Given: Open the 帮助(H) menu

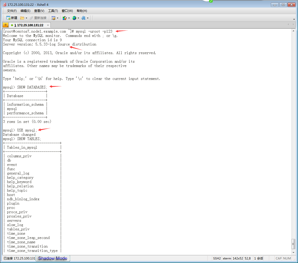Looking at the screenshot, I should tap(82, 11).
